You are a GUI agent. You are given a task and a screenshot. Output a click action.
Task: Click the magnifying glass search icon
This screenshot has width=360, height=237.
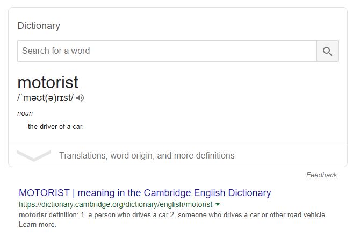327,51
